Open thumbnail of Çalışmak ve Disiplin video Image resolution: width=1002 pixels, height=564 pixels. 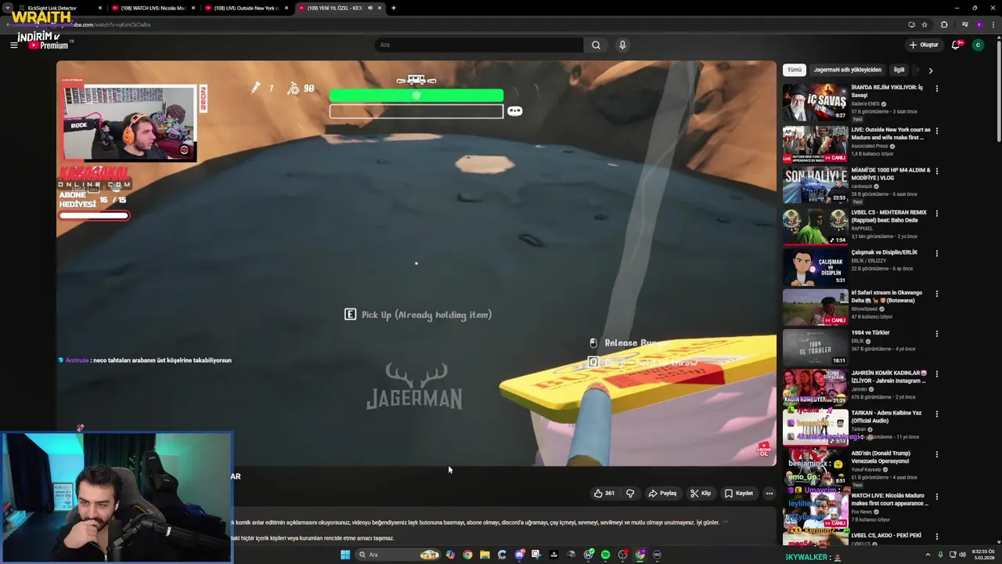tap(815, 266)
